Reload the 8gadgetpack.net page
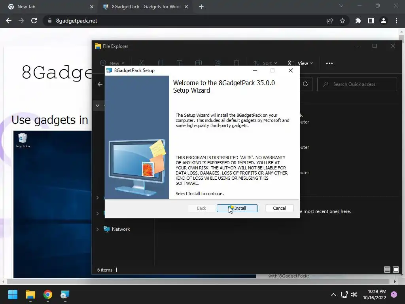The width and height of the screenshot is (405, 304). pyautogui.click(x=34, y=21)
